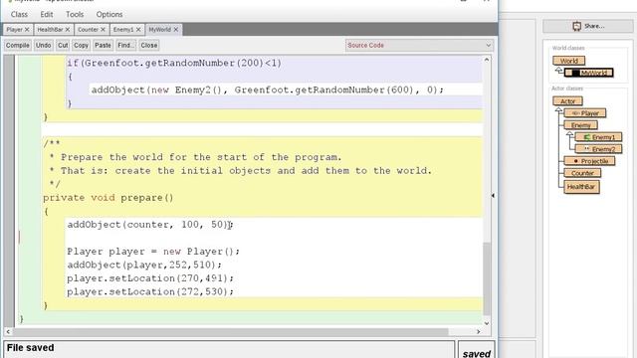Switch to the Enemy1 tab
This screenshot has width=637, height=358.
click(123, 30)
